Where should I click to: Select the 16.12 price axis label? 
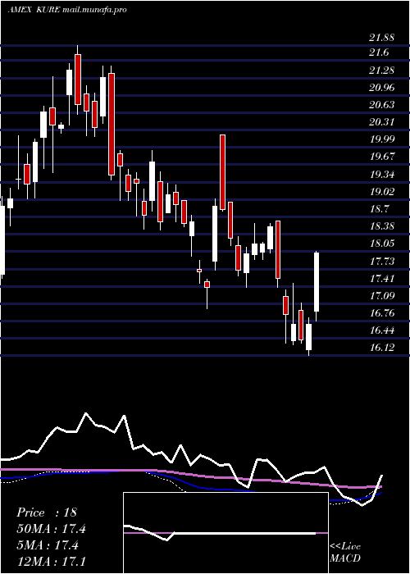coord(381,347)
